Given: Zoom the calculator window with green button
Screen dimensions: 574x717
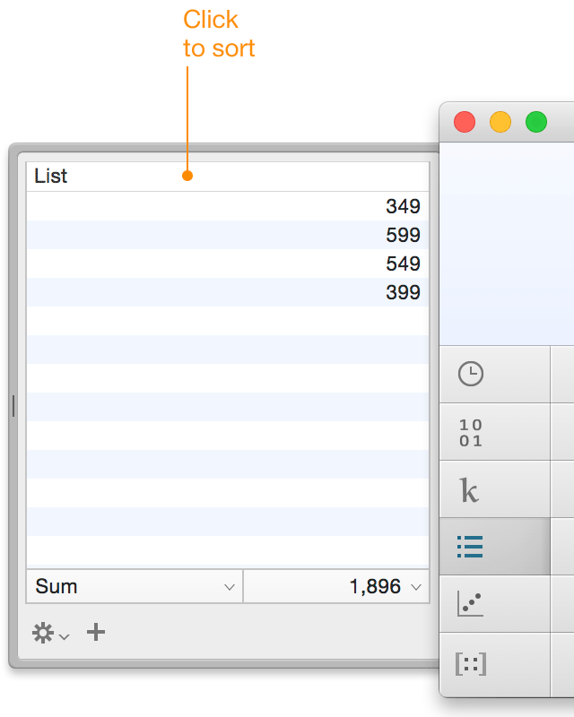Looking at the screenshot, I should pyautogui.click(x=536, y=122).
